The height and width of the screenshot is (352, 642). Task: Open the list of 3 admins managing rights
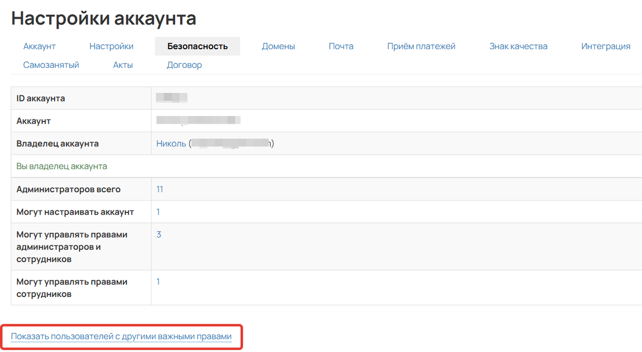(x=157, y=234)
